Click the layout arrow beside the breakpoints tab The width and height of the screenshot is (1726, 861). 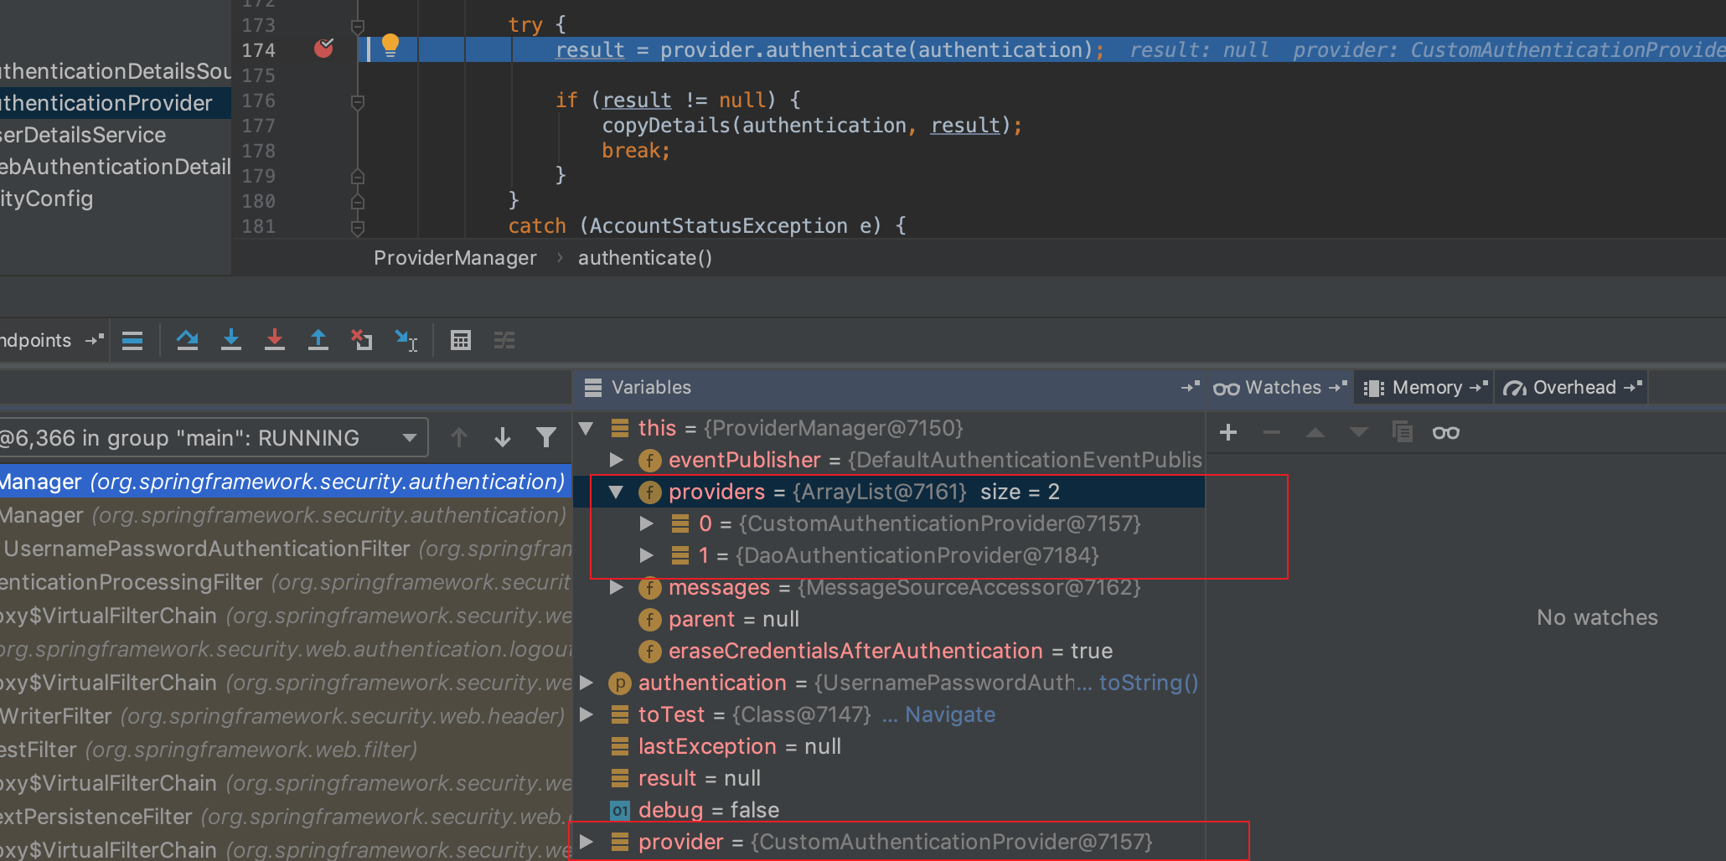95,340
